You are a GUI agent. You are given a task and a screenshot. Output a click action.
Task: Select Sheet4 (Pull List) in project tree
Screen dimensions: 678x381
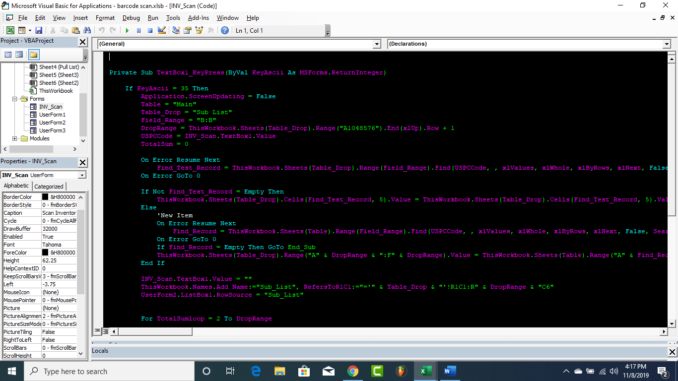point(59,67)
